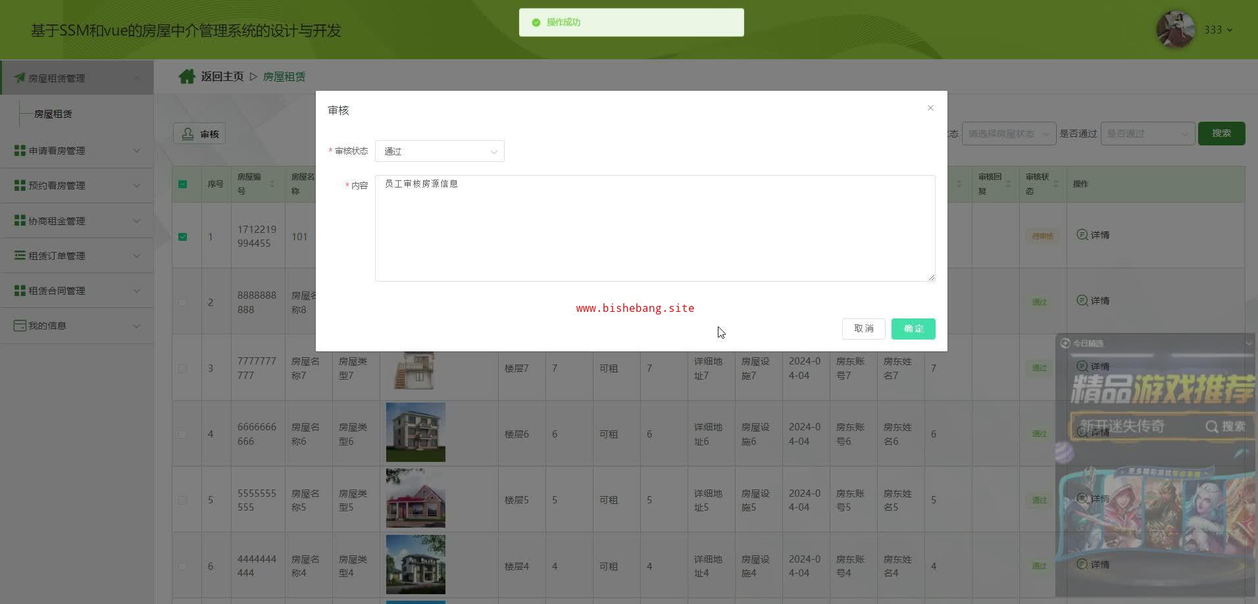Click the house thumbnail in row 5
The width and height of the screenshot is (1258, 604).
pyautogui.click(x=416, y=498)
